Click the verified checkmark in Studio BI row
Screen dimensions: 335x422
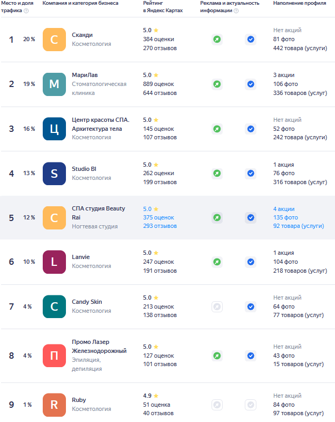coord(251,174)
